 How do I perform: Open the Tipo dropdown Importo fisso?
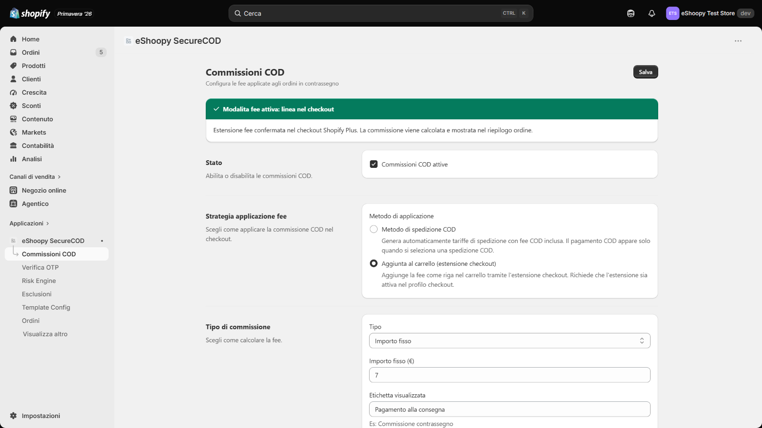pos(510,341)
